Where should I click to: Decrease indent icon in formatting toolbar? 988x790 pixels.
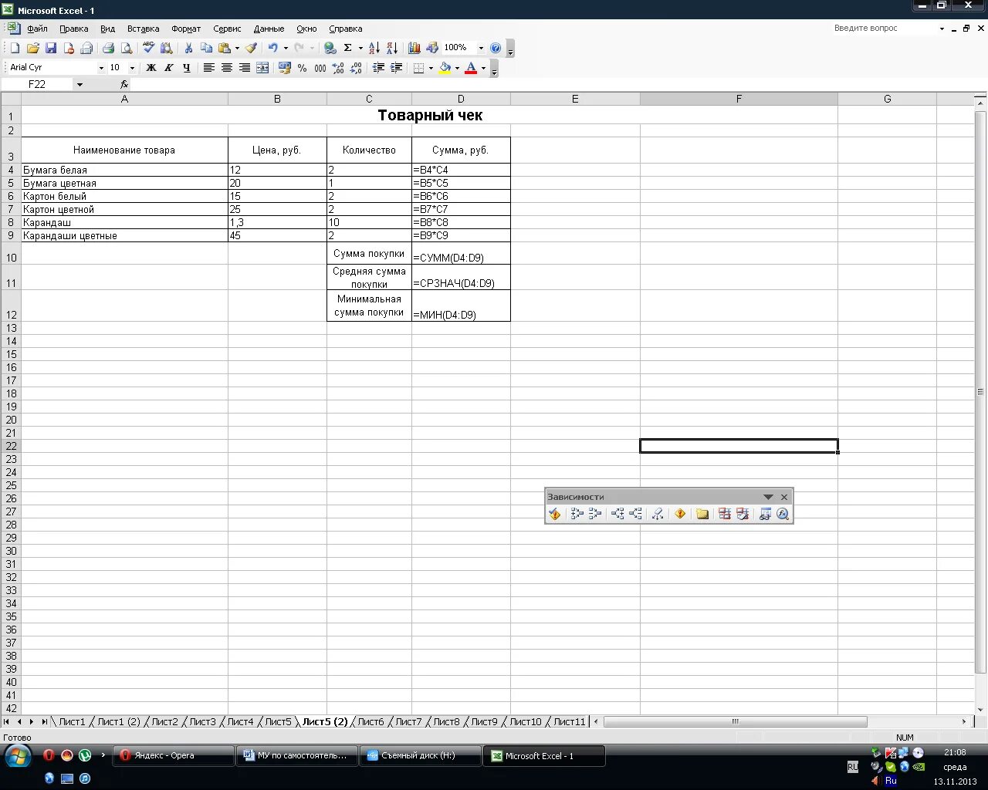pyautogui.click(x=378, y=68)
